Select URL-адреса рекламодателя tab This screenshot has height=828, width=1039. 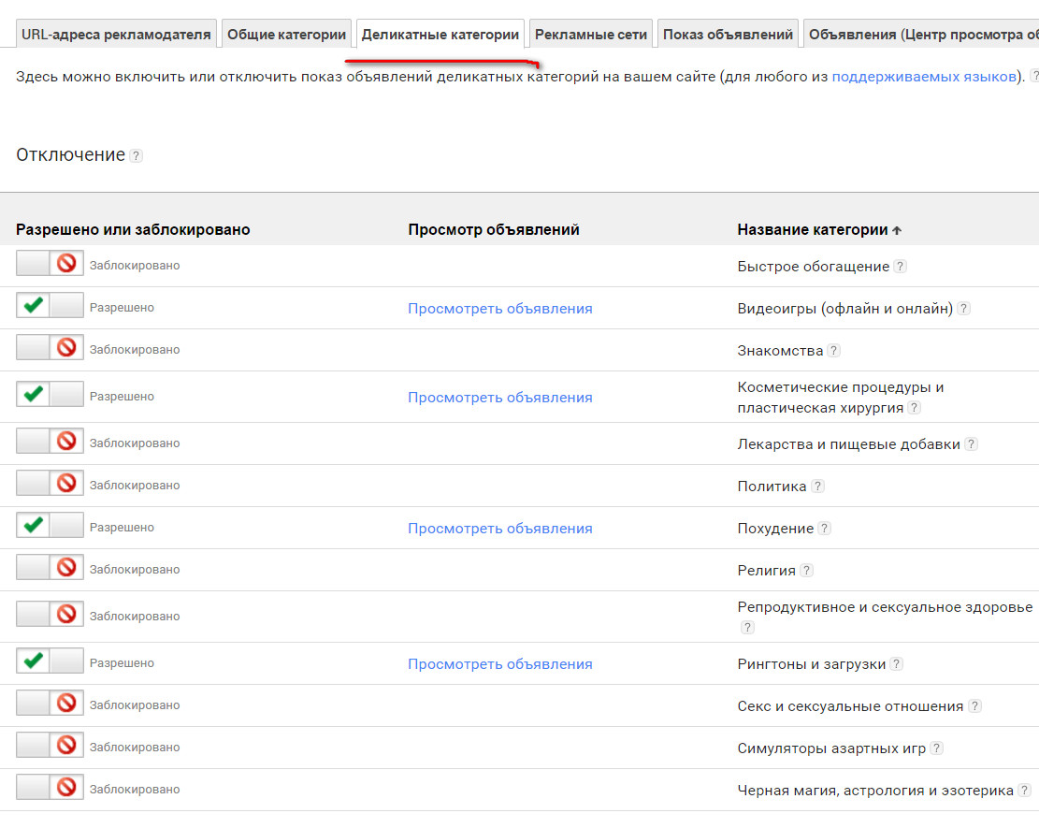pyautogui.click(x=116, y=35)
